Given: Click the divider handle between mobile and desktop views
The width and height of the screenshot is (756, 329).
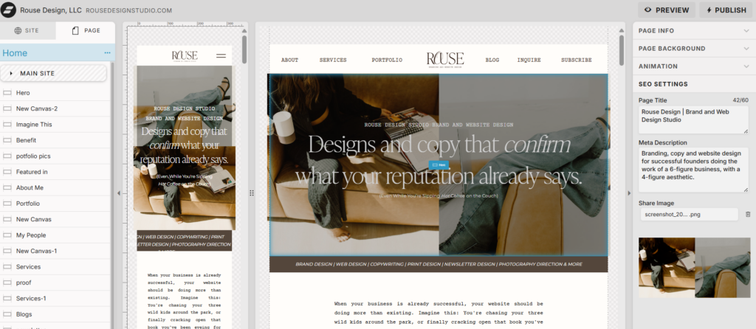Looking at the screenshot, I should pyautogui.click(x=252, y=193).
